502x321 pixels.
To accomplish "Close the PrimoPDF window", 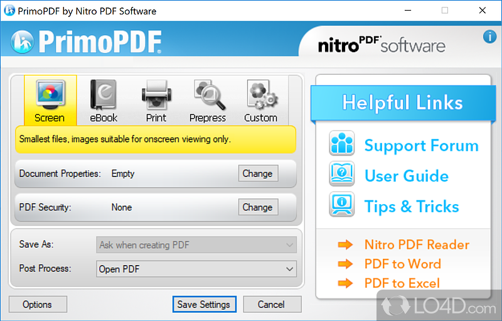I will point(483,11).
